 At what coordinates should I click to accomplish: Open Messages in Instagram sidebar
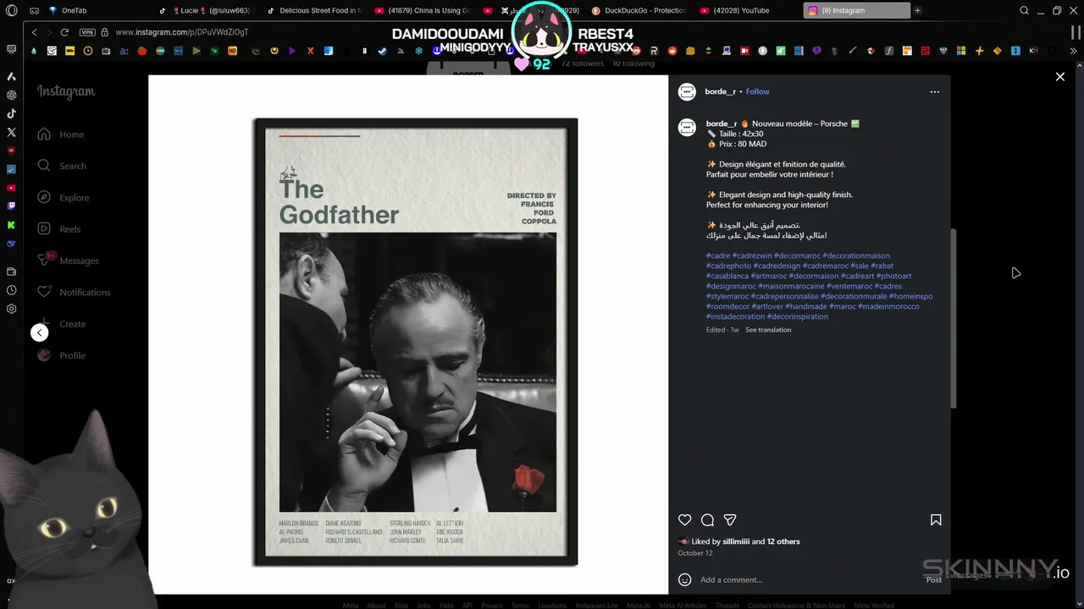coord(68,261)
